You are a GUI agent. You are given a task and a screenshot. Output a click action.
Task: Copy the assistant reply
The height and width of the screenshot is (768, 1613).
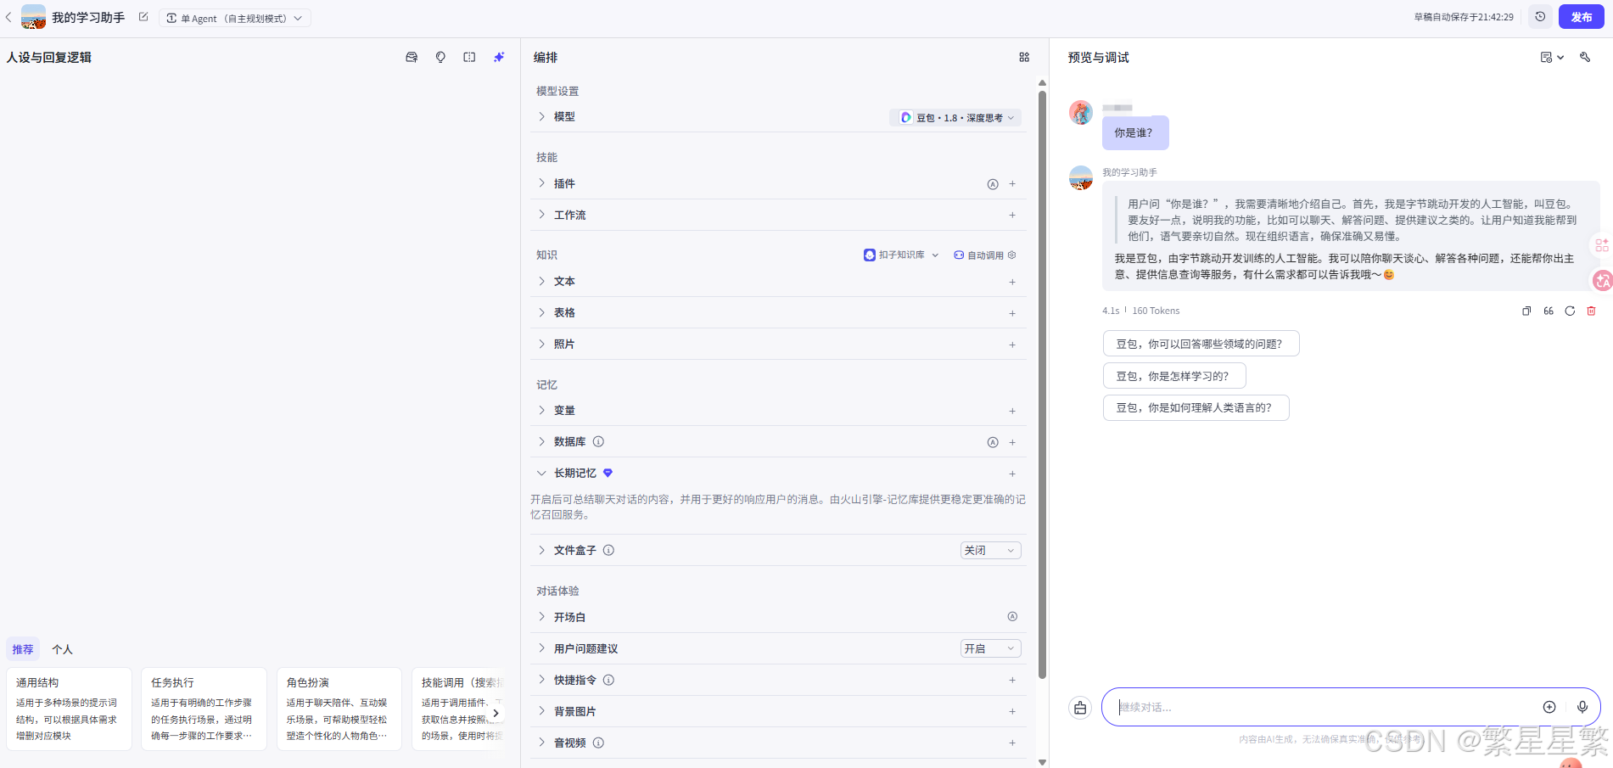tap(1526, 311)
